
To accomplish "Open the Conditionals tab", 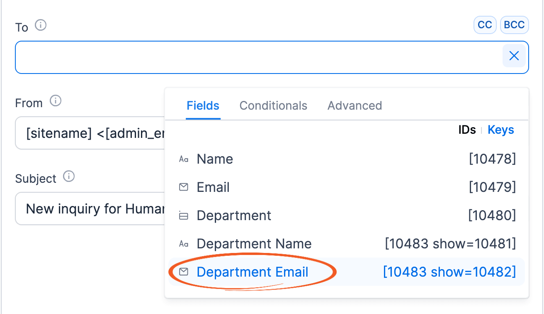I will [274, 105].
